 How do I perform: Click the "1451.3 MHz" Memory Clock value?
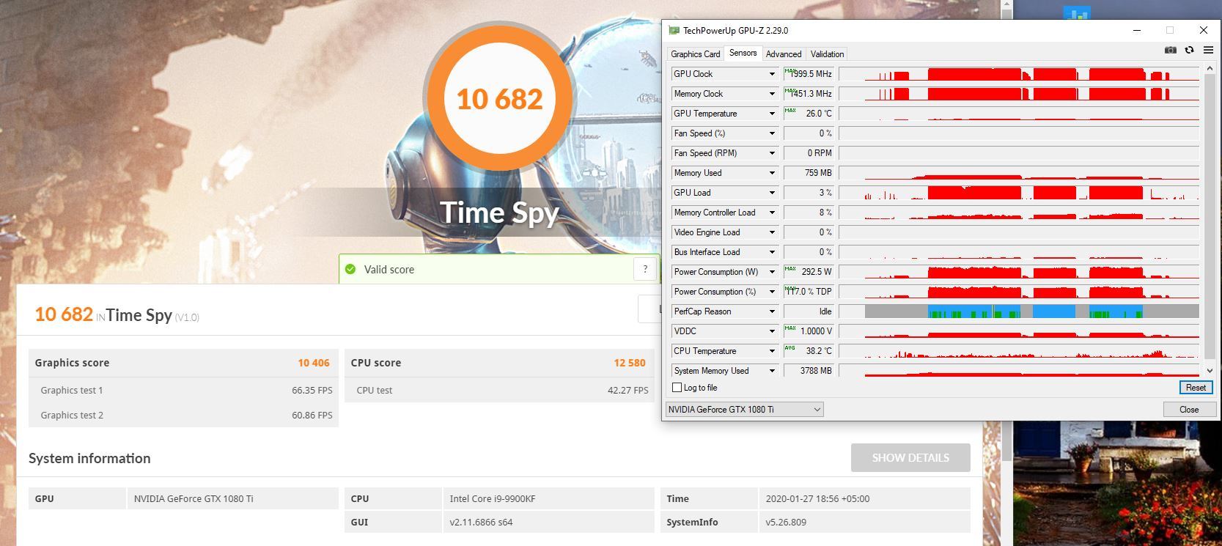point(811,94)
